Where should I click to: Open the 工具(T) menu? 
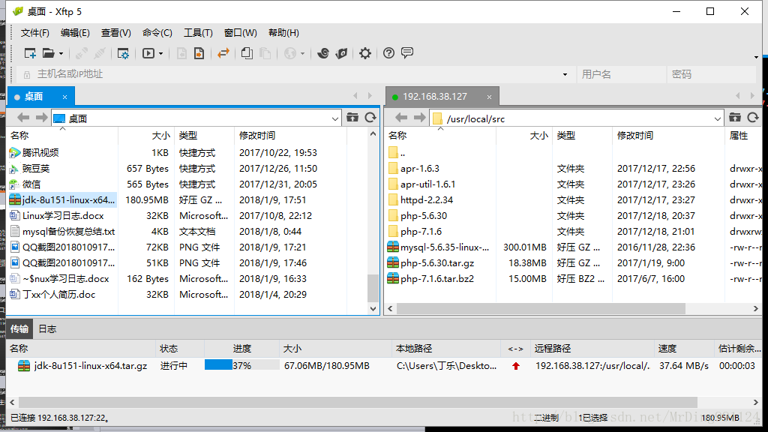(x=198, y=33)
